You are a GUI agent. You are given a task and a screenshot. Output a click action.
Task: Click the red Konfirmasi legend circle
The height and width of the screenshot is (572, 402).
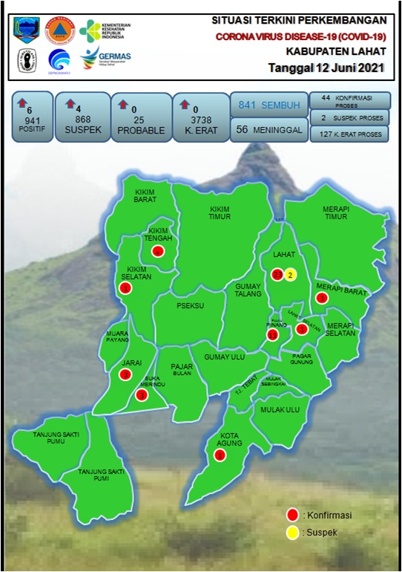(292, 515)
